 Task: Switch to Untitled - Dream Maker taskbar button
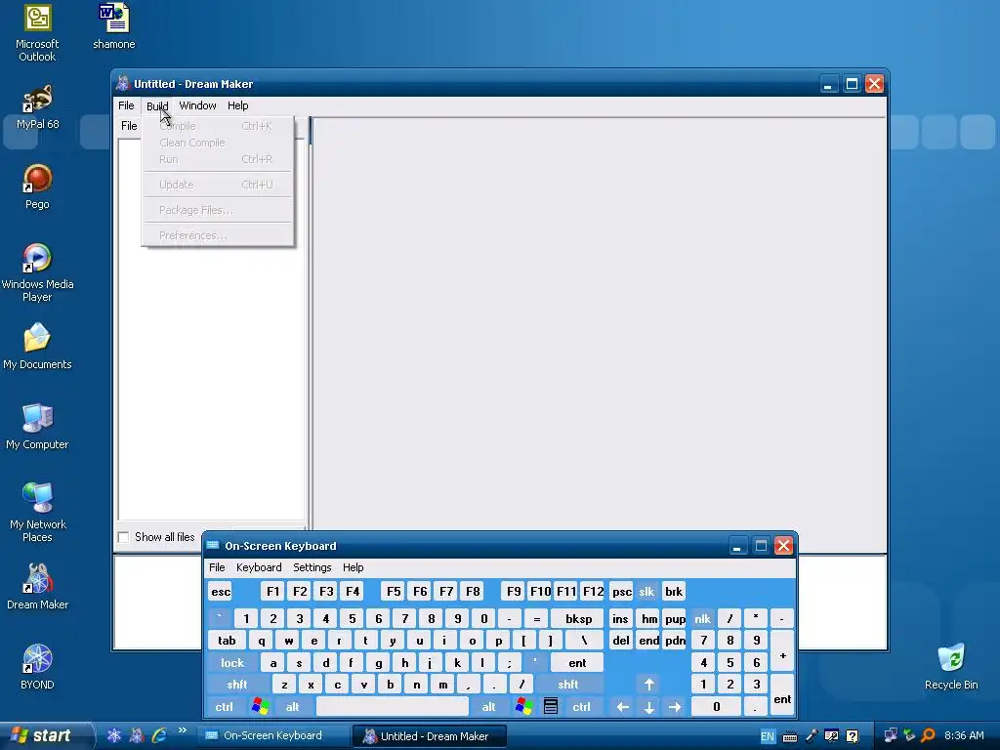click(x=430, y=735)
